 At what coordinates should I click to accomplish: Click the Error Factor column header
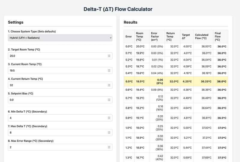click(157, 37)
